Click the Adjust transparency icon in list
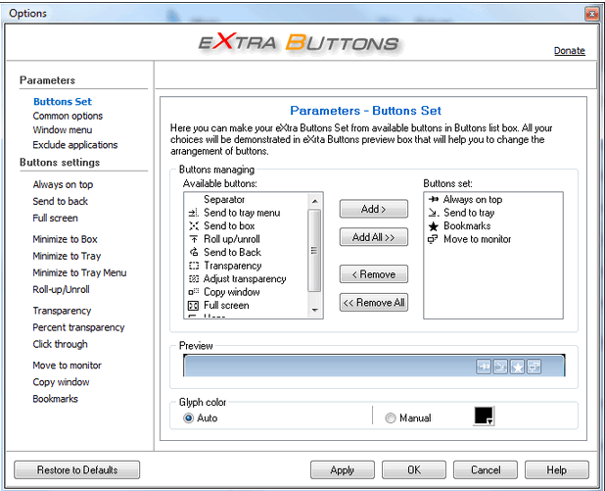The width and height of the screenshot is (605, 491). 193,279
